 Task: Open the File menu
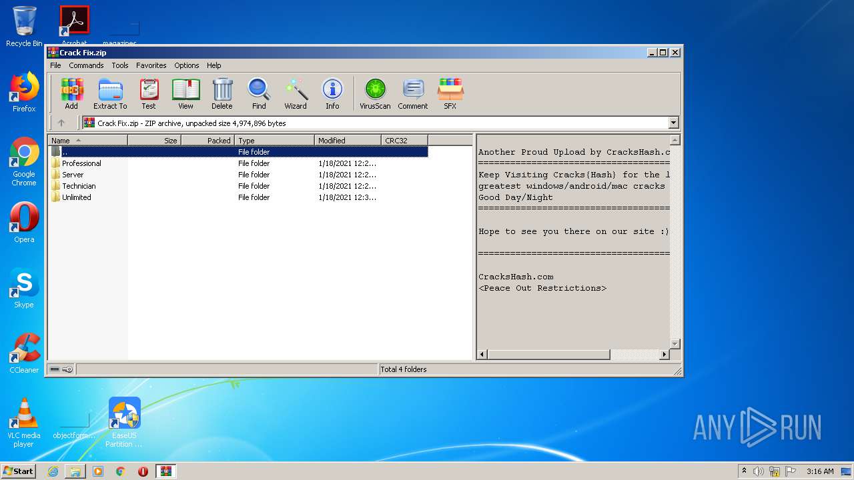coord(55,65)
